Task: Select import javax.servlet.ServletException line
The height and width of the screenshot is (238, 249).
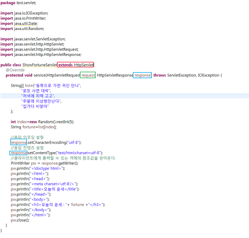Action: tap(33, 39)
